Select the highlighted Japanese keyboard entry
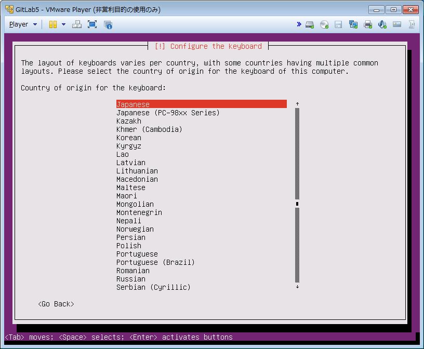424x349 pixels. (201, 104)
